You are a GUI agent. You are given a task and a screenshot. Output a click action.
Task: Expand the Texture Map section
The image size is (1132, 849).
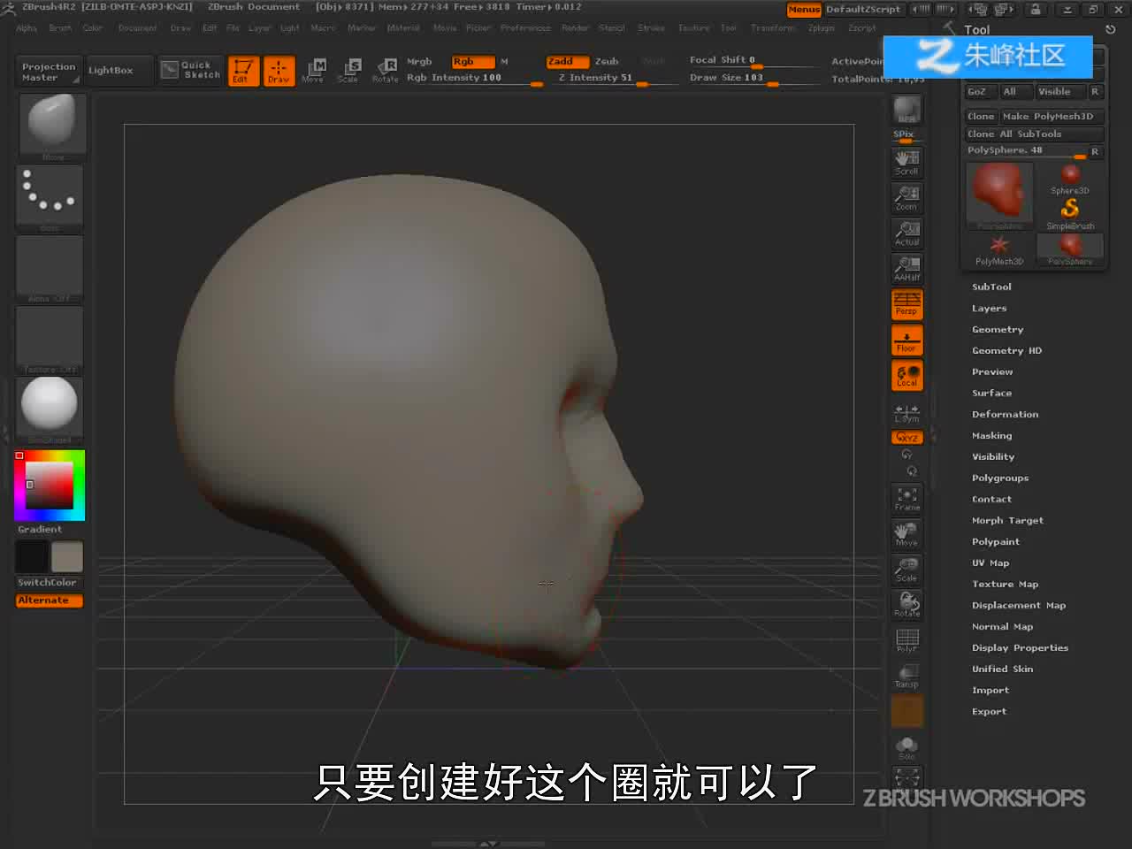(x=1005, y=585)
